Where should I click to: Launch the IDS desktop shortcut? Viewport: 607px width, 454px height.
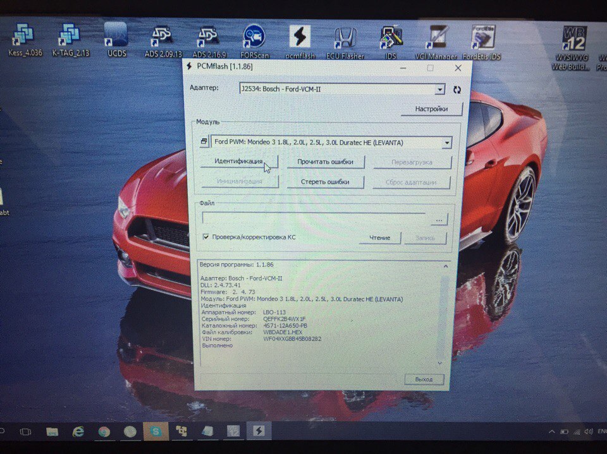coord(391,42)
